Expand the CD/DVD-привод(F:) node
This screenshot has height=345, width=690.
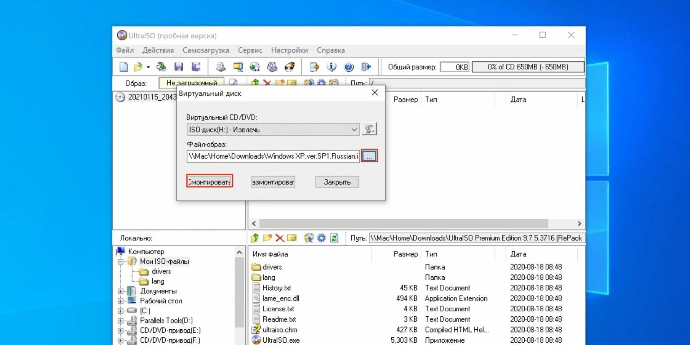coord(120,341)
